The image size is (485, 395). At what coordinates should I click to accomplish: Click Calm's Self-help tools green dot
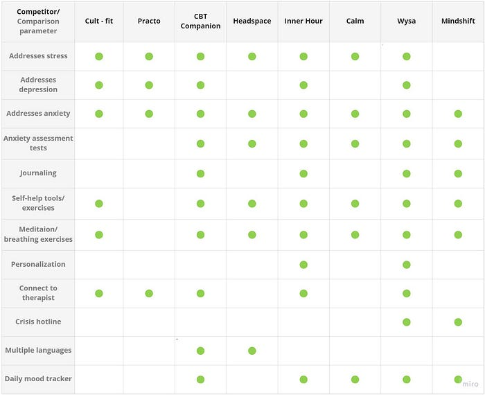click(x=355, y=204)
